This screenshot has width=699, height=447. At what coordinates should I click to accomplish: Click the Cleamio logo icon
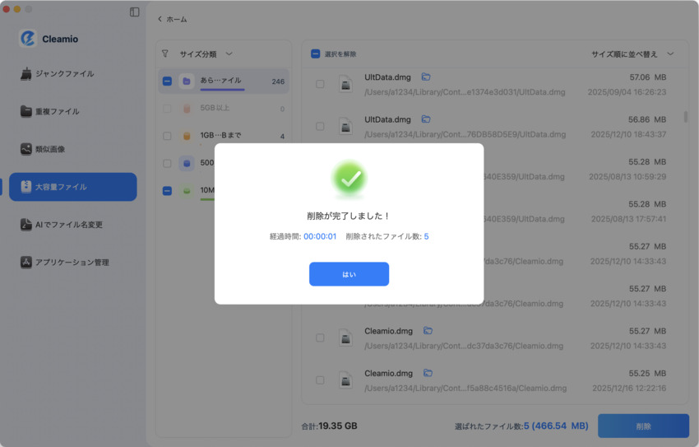point(28,39)
